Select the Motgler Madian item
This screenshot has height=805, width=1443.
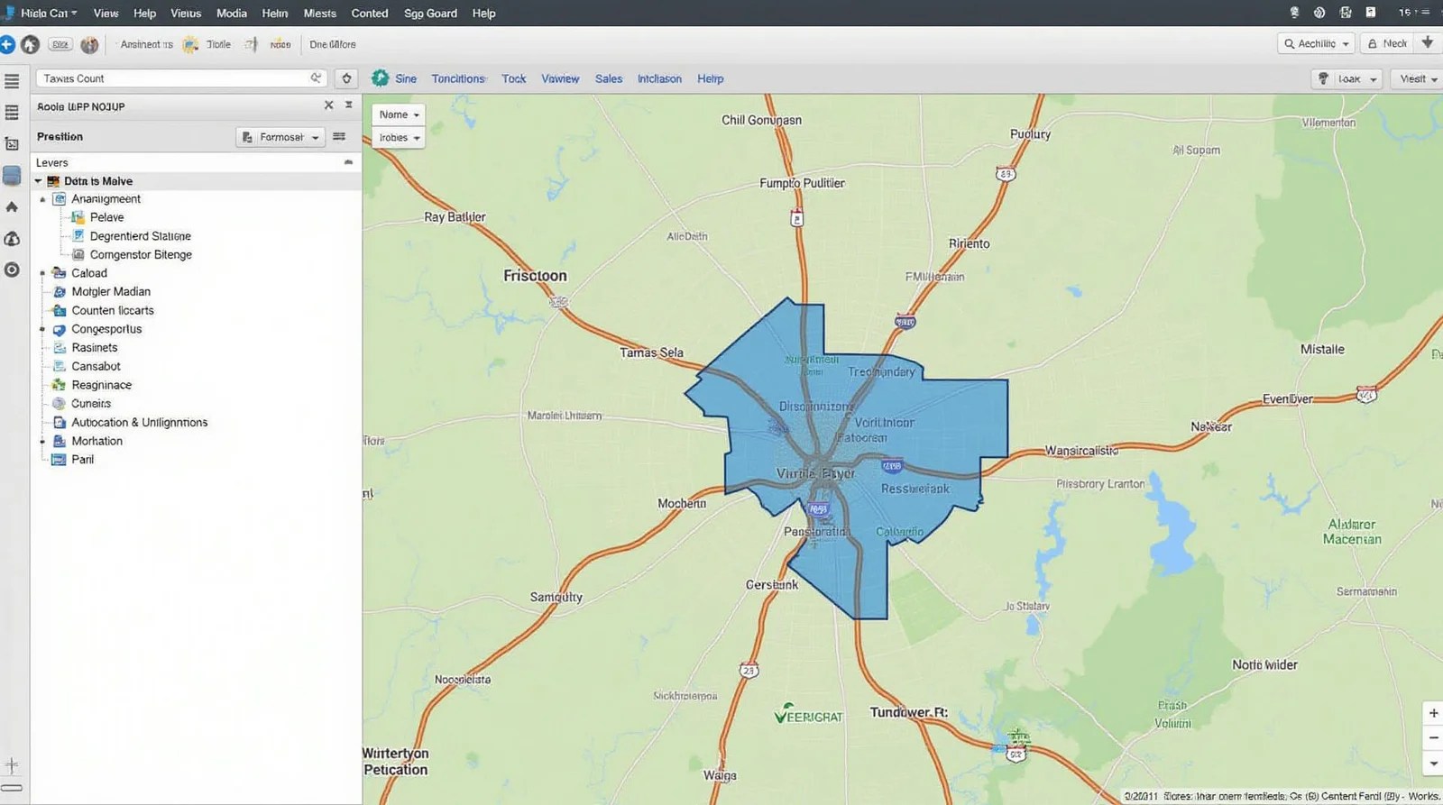pos(111,292)
